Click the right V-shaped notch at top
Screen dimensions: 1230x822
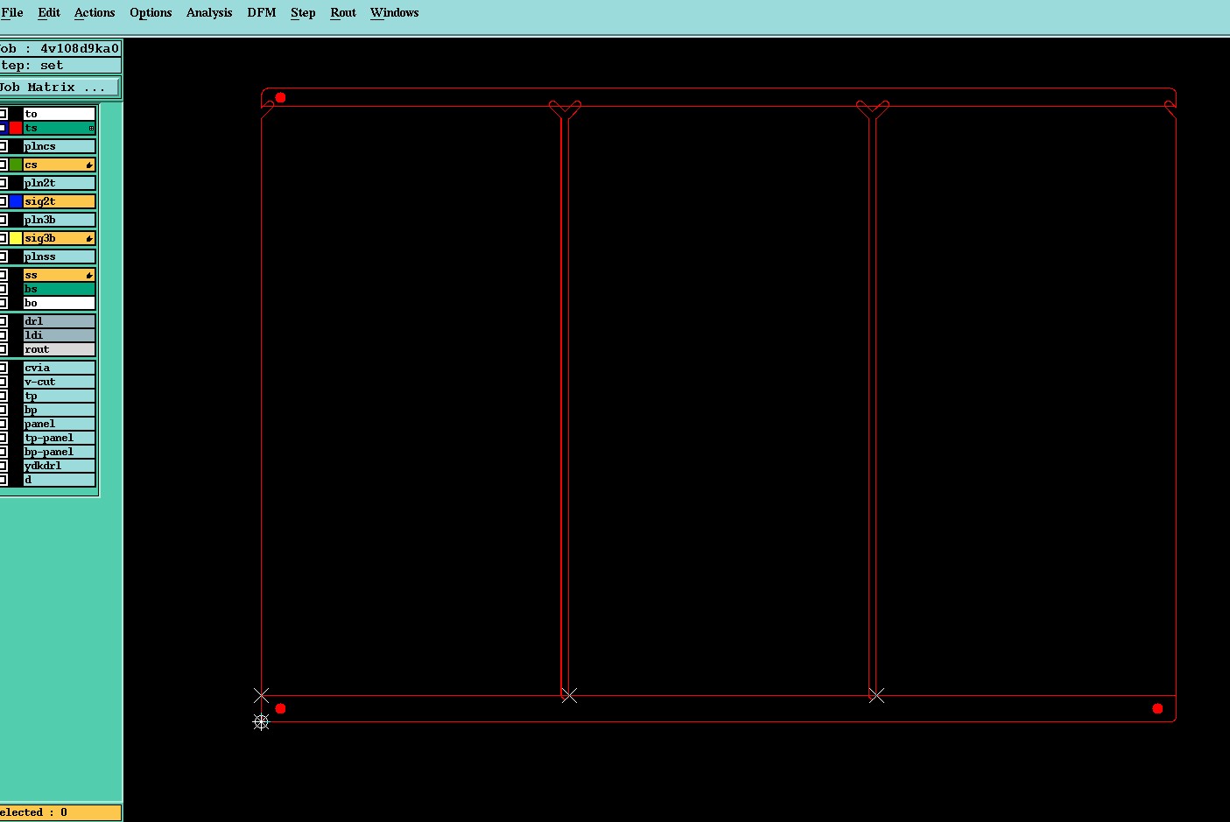873,109
